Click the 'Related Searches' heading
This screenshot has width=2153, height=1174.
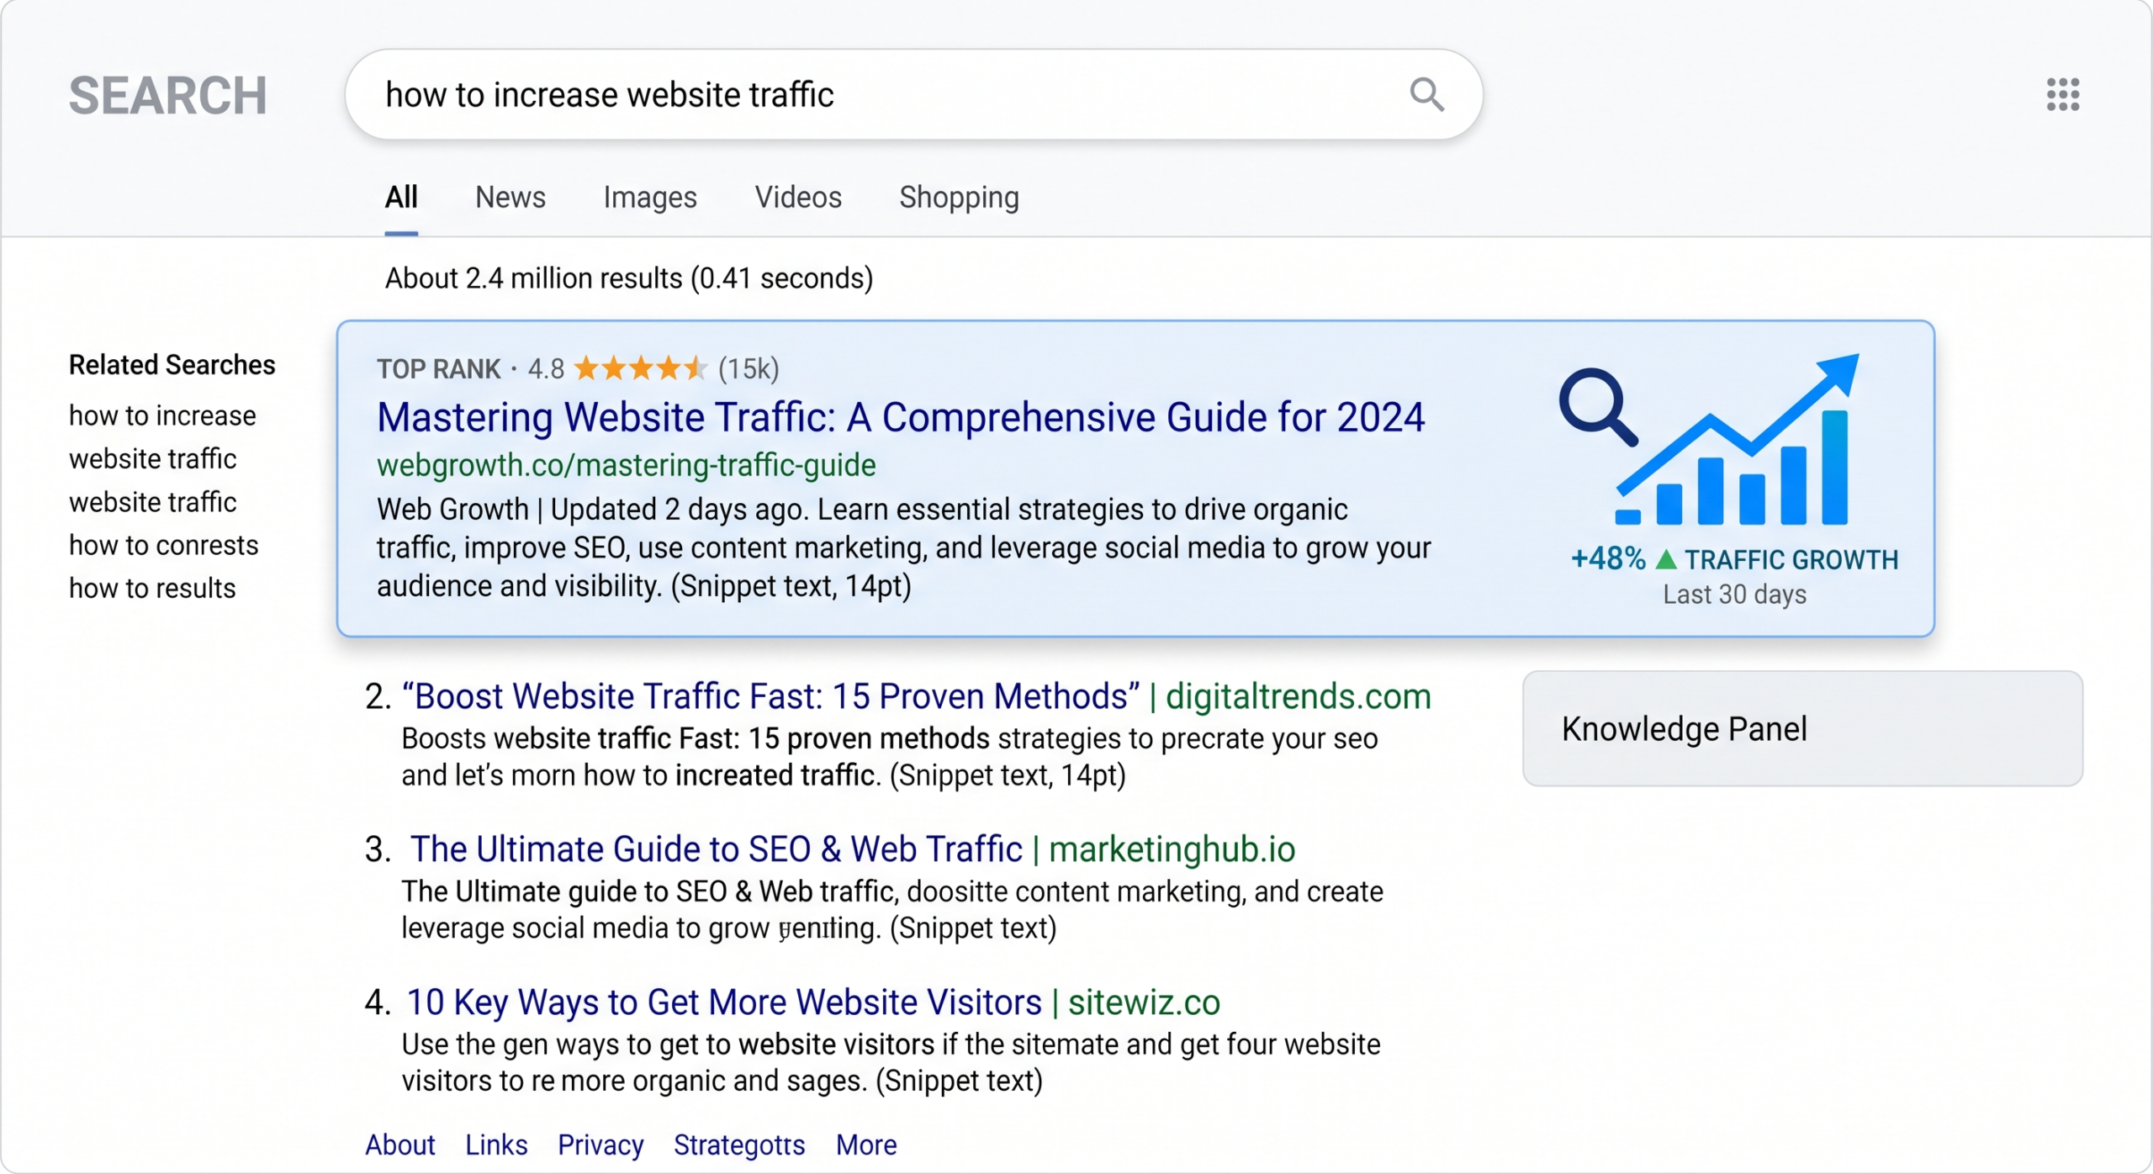point(172,365)
